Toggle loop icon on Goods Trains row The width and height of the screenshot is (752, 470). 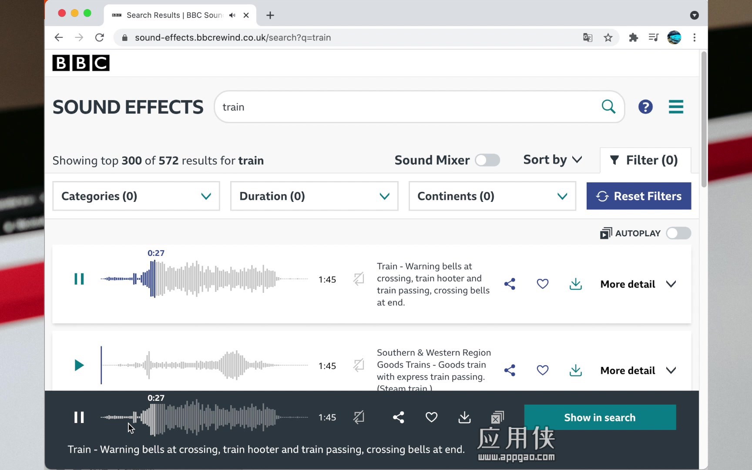(359, 365)
